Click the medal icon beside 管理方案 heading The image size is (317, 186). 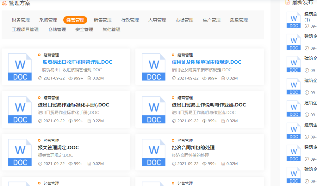pos(4,3)
